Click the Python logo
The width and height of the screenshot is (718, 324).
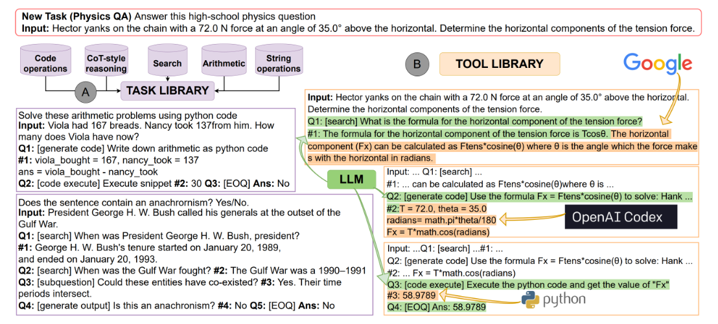pyautogui.click(x=553, y=299)
